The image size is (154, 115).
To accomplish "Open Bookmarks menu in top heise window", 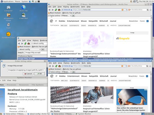I will pyautogui.click(x=75, y=7).
